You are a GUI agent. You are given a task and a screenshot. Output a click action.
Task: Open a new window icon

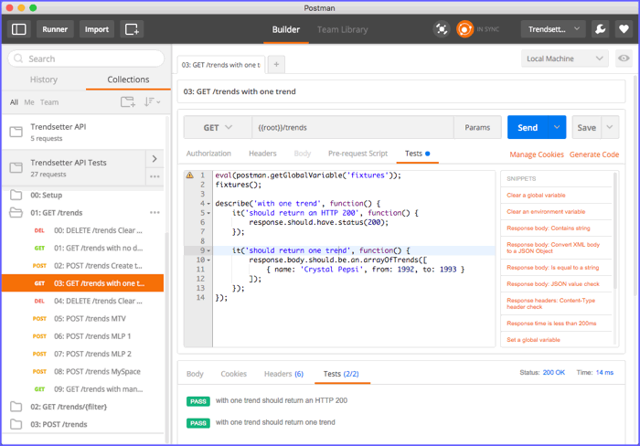(132, 29)
